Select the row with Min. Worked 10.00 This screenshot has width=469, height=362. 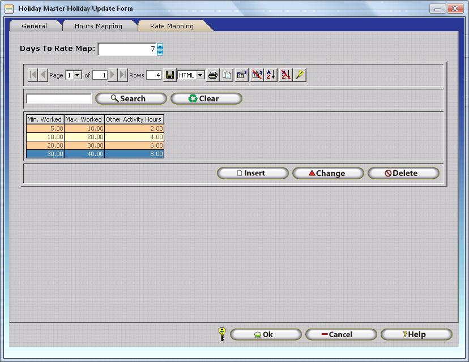click(x=45, y=137)
